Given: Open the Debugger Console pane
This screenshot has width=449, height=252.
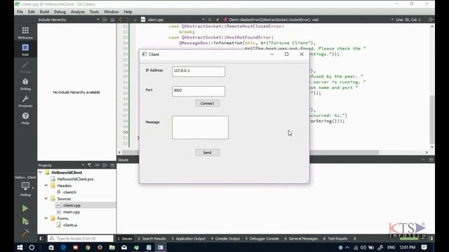Looking at the screenshot, I should click(262, 239).
